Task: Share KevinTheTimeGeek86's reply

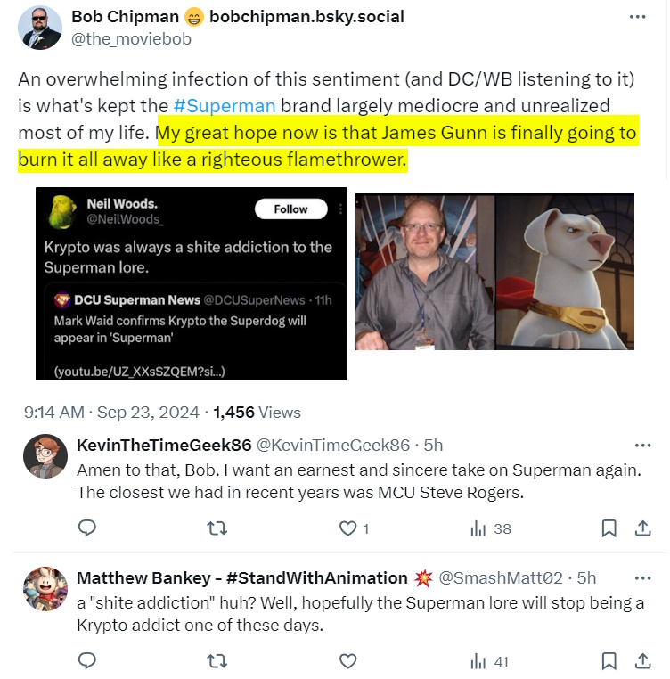Action: (x=641, y=528)
